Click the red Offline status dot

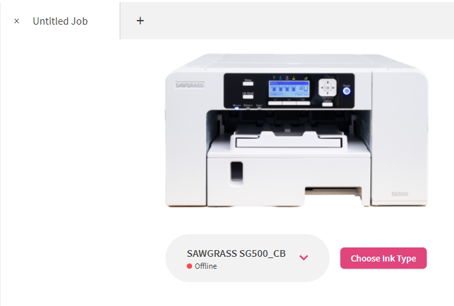[189, 266]
